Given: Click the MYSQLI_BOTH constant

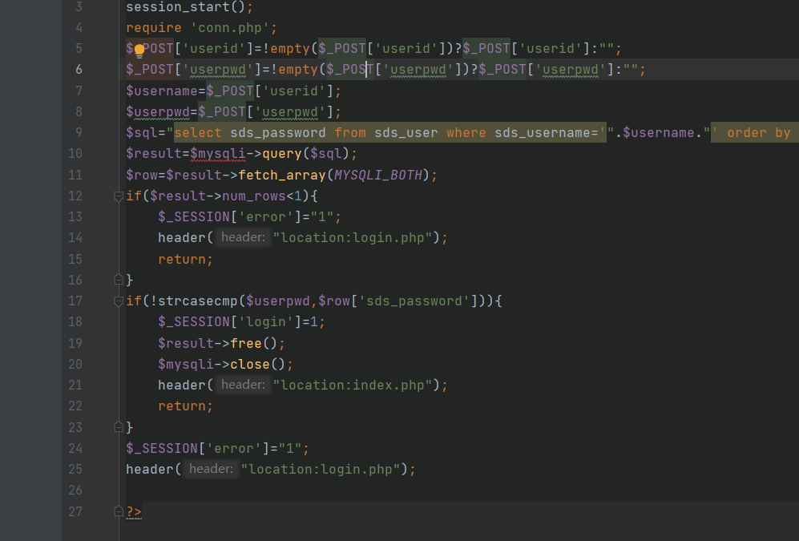Looking at the screenshot, I should coord(378,176).
